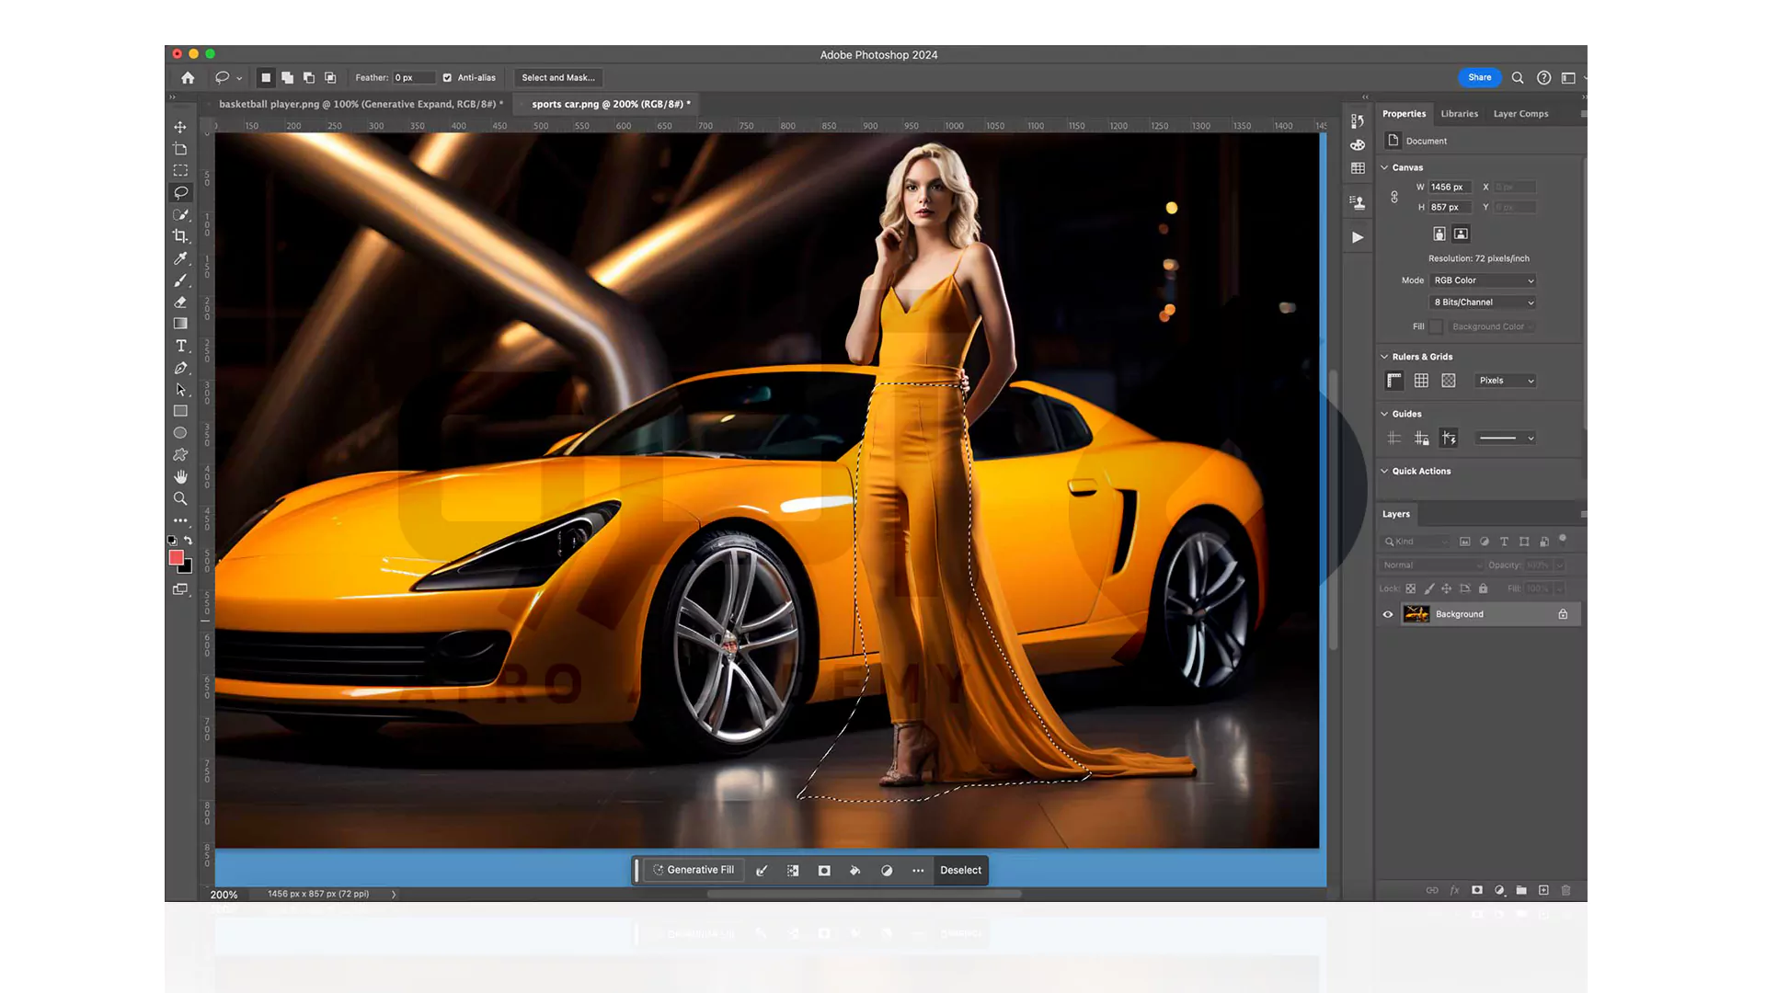Select the Rectangle shape tool

tap(180, 411)
